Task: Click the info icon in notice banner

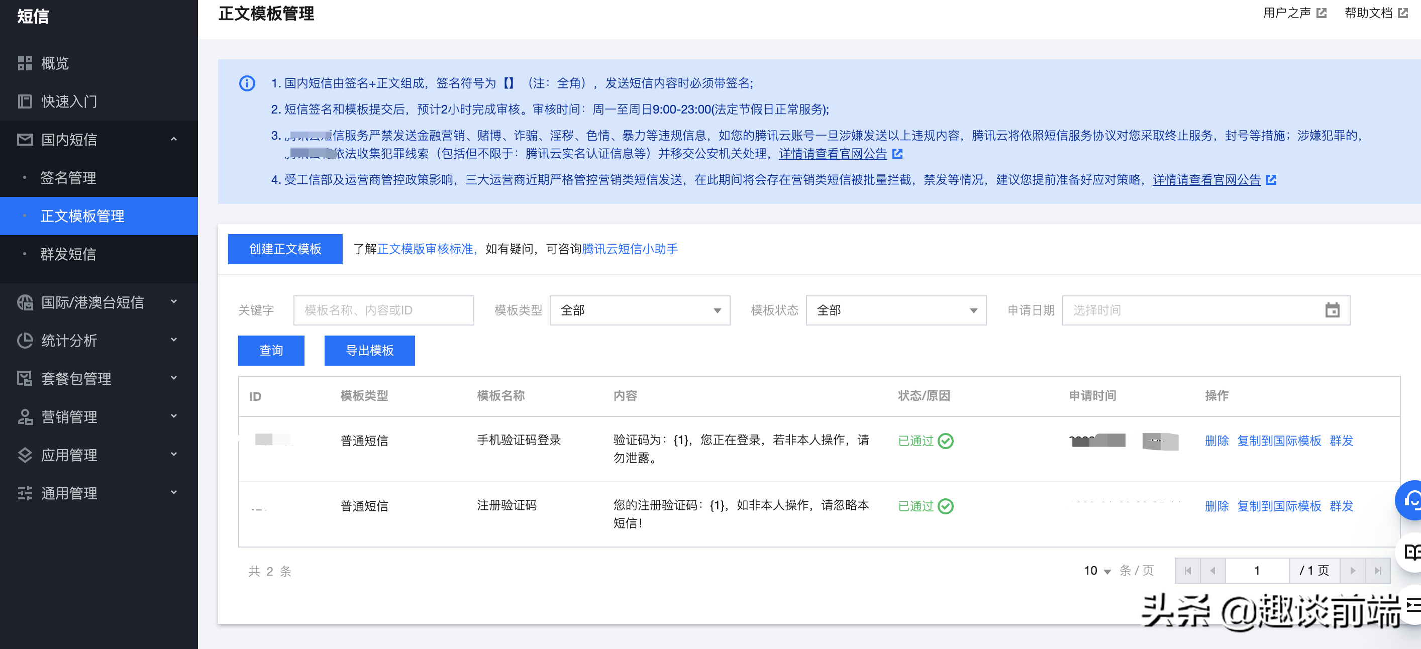Action: click(x=247, y=83)
